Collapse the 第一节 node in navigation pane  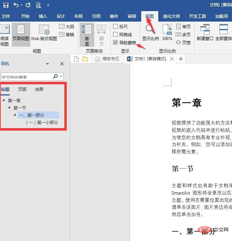coord(9,108)
